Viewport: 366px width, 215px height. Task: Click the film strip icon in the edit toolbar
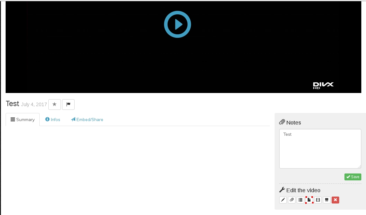click(x=318, y=200)
